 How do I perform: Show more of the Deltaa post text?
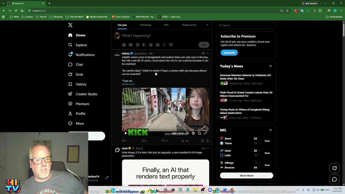point(128,84)
